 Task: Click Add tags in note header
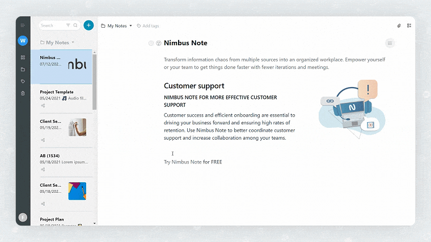point(148,26)
